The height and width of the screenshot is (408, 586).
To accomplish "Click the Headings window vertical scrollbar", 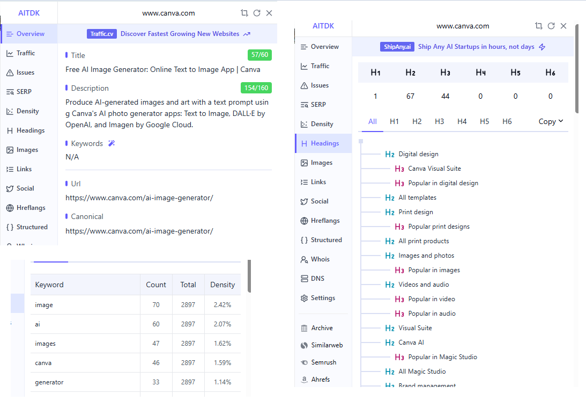I will (x=577, y=69).
